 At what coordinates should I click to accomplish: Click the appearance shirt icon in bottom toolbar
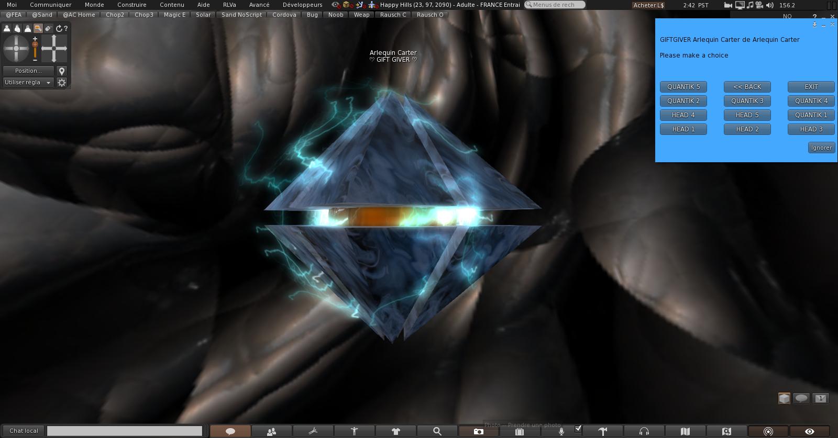click(395, 431)
